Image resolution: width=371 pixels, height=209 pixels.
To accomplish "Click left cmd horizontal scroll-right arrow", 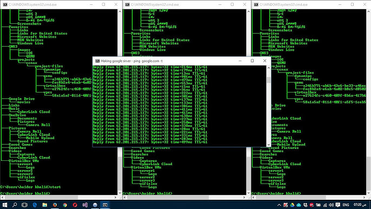I will [x=116, y=197].
